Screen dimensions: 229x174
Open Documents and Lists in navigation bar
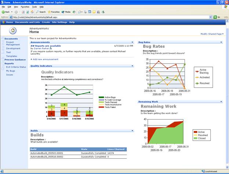[x=28, y=22]
